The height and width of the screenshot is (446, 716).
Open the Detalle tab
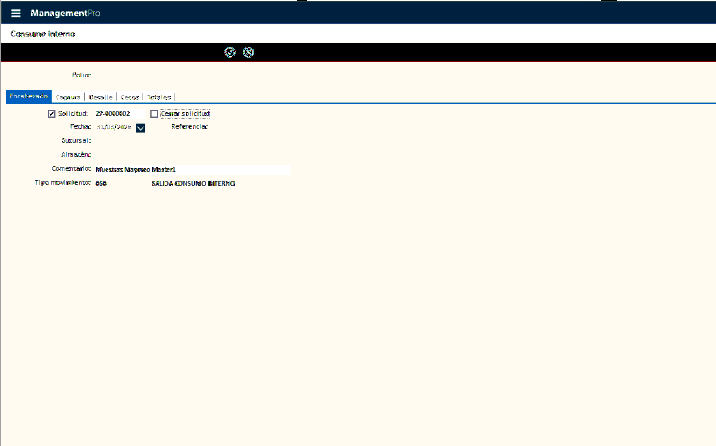(x=101, y=97)
